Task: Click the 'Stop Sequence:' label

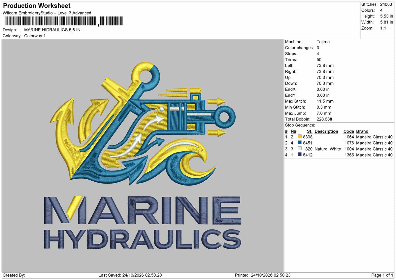Action: point(300,125)
